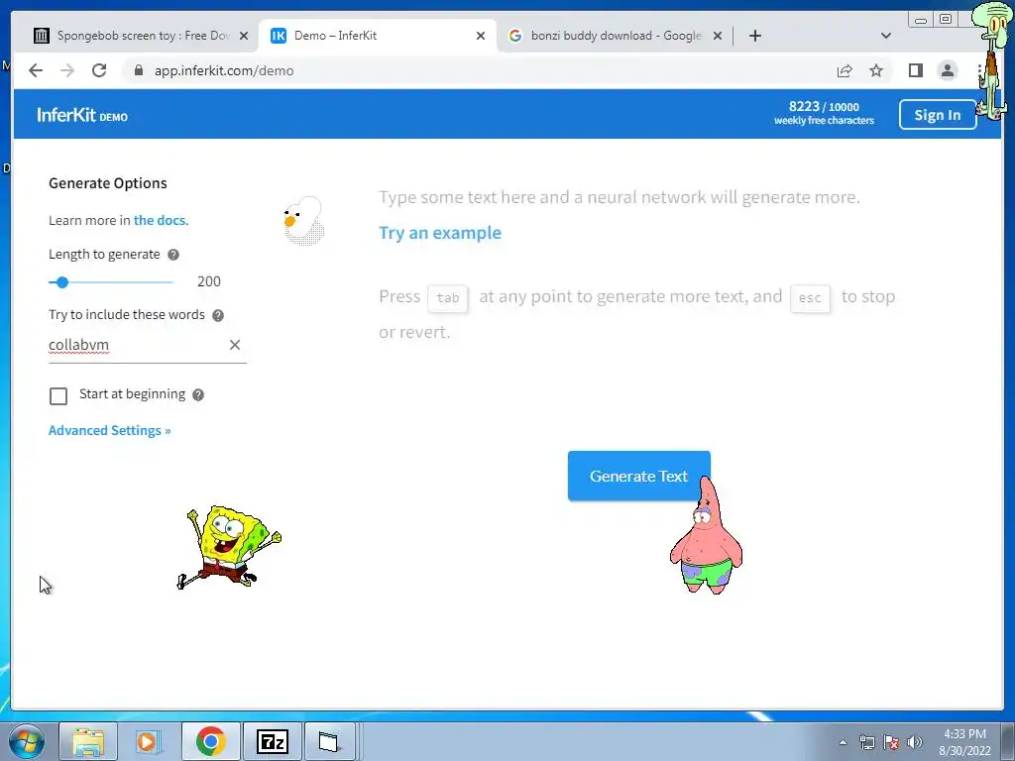This screenshot has height=761, width=1015.
Task: Open Windows Explorer from the taskbar
Action: point(88,741)
